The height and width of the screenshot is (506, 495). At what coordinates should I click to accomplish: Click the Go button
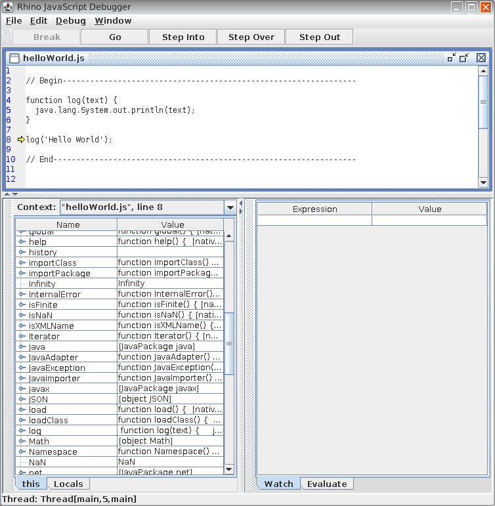click(115, 37)
